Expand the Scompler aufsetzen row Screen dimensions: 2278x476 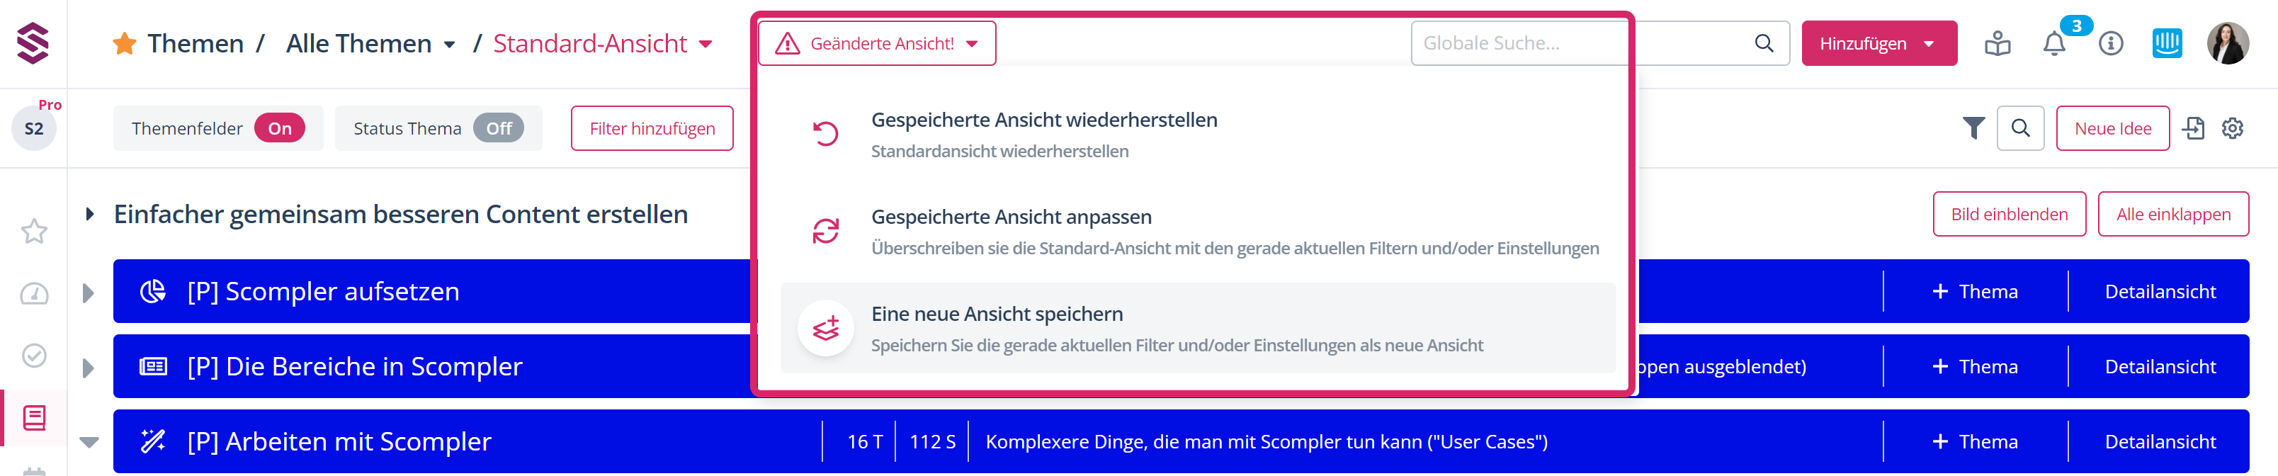point(89,293)
